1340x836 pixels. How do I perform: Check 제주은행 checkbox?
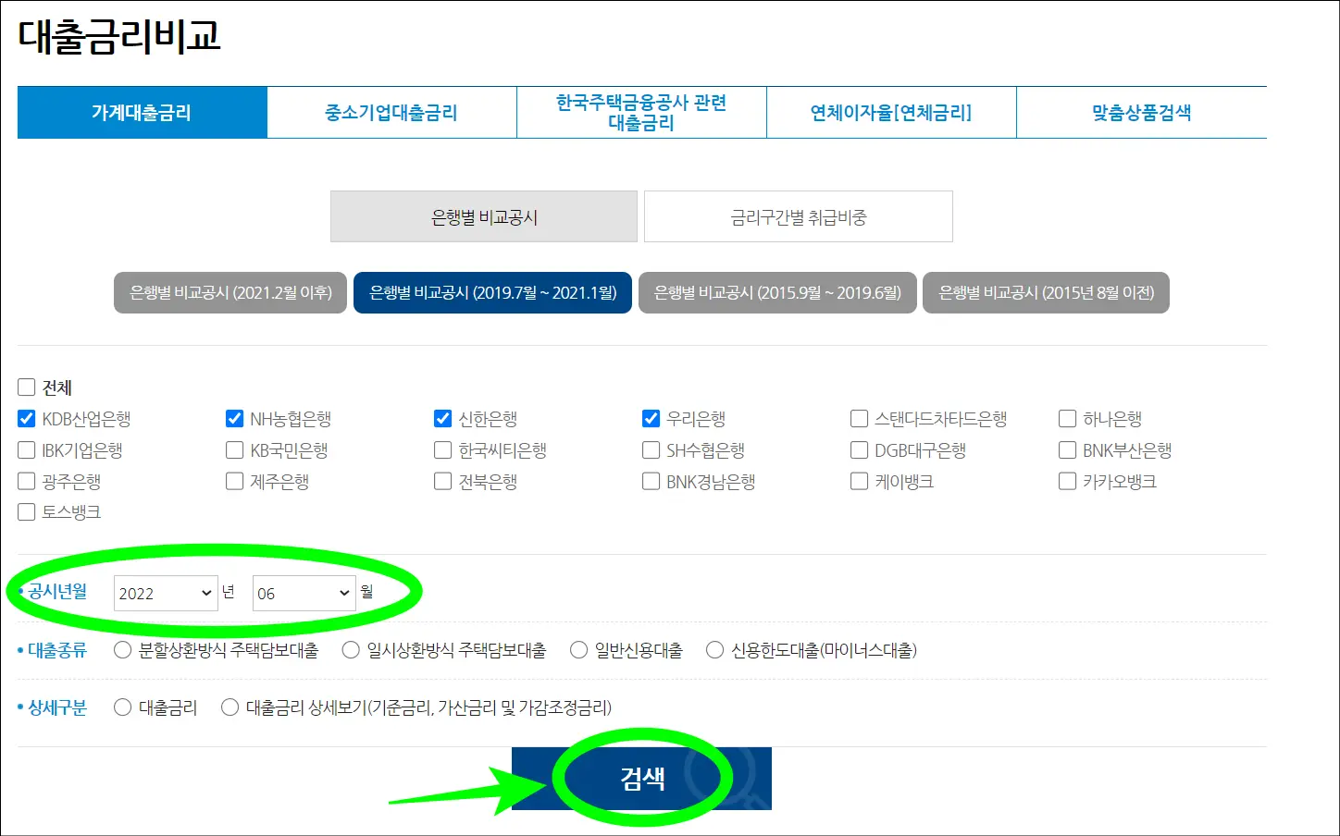[x=235, y=481]
